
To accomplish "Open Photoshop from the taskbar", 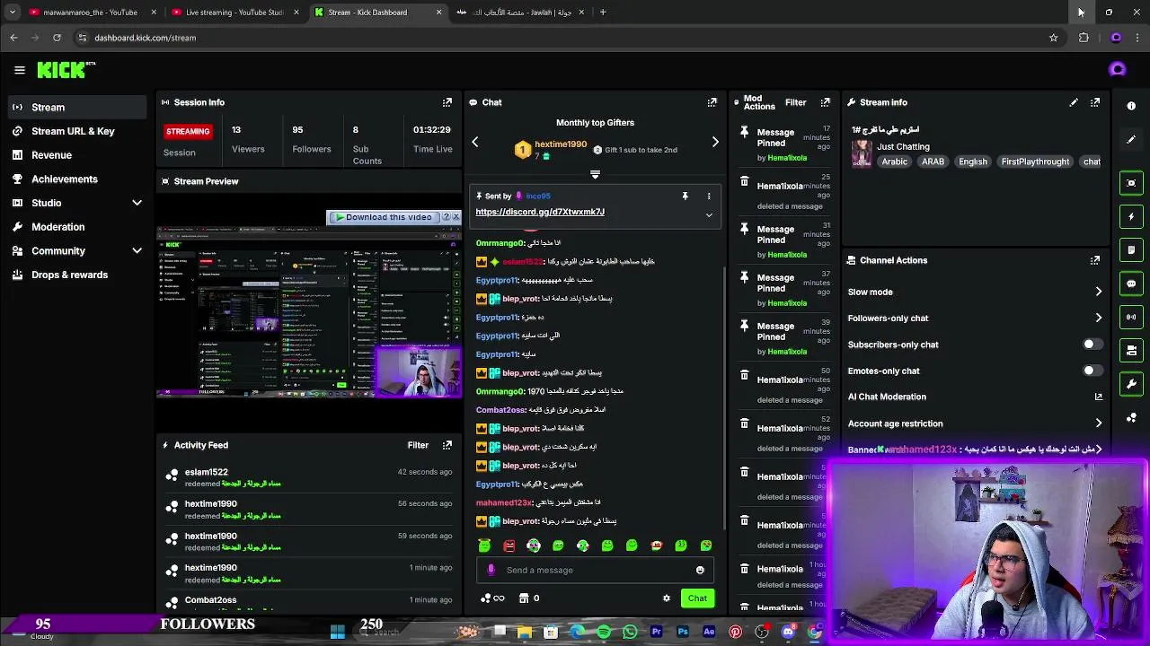I will coord(683,633).
